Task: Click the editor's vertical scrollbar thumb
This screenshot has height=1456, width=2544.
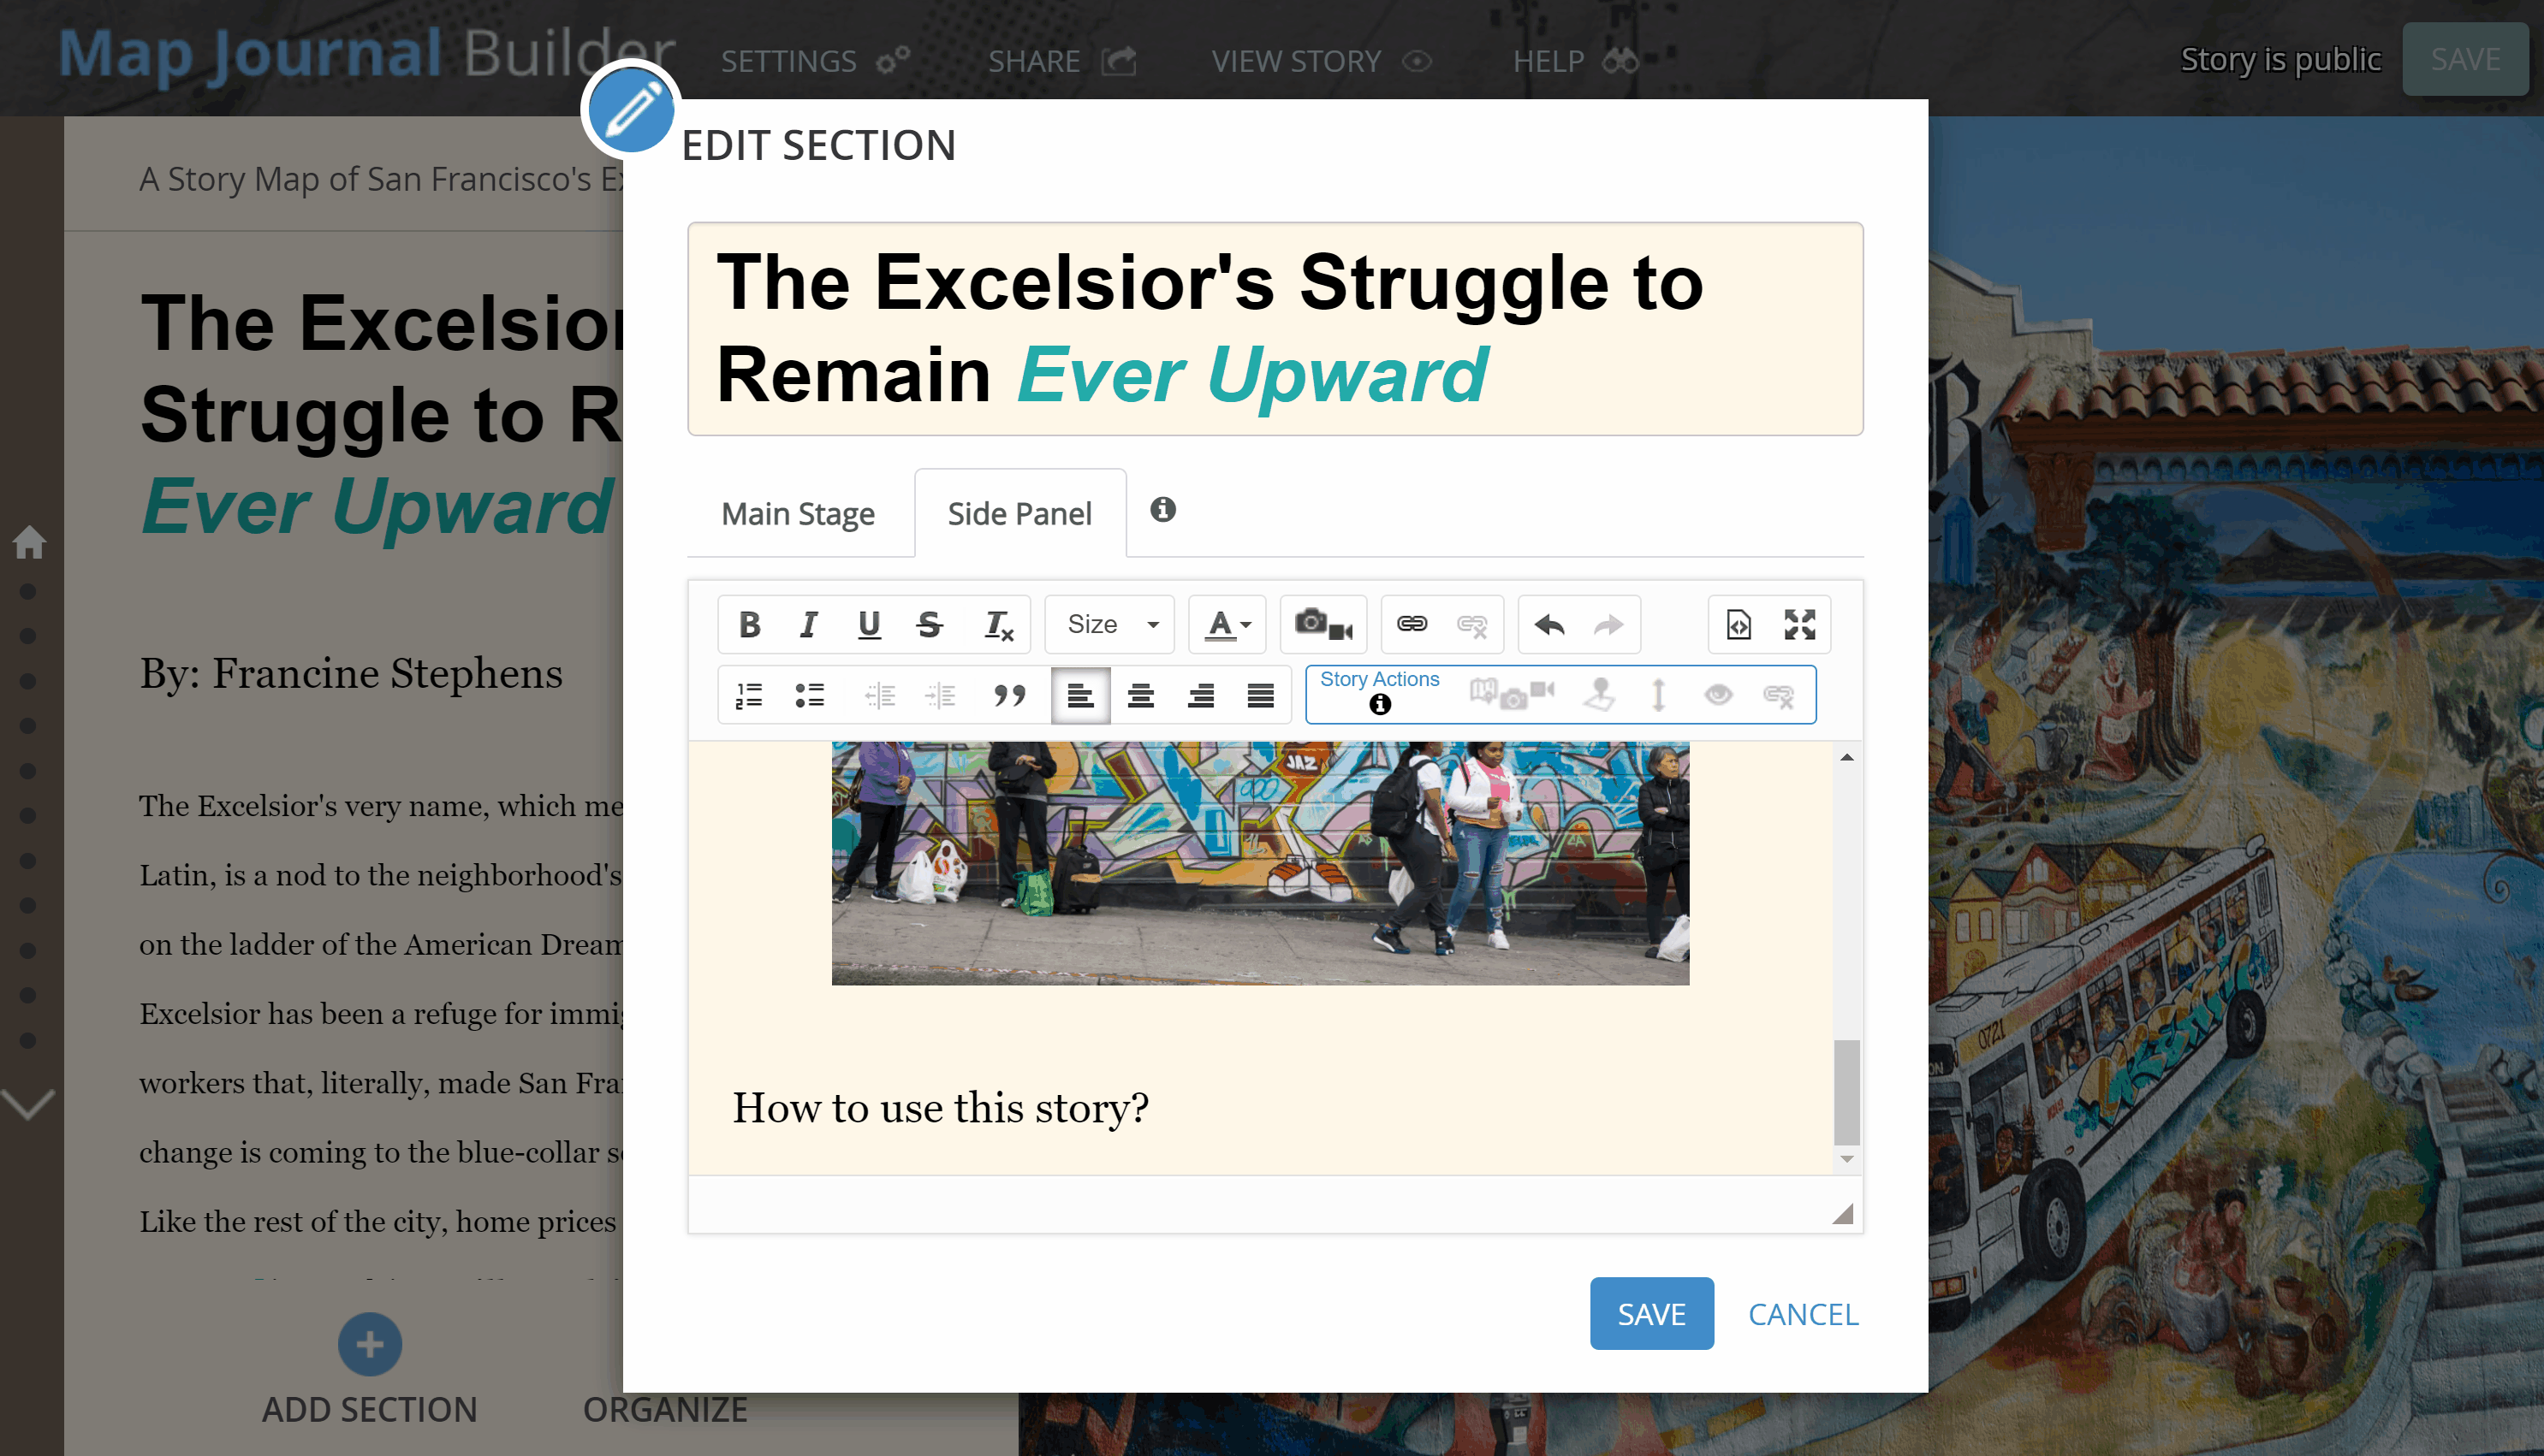Action: coord(1846,1090)
